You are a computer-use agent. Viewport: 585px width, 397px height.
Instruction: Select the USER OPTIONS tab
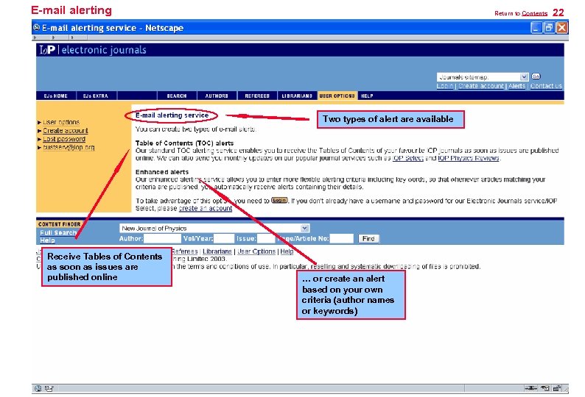337,96
